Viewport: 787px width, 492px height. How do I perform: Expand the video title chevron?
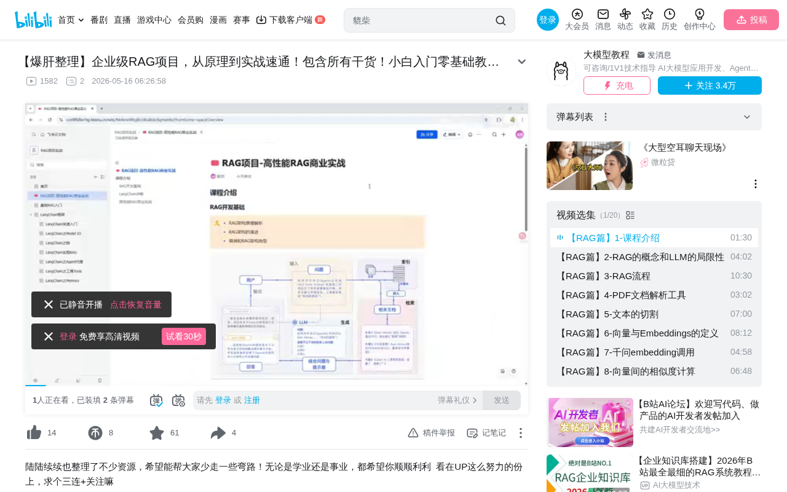tap(521, 61)
